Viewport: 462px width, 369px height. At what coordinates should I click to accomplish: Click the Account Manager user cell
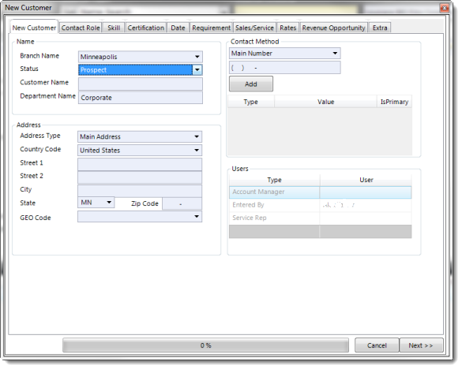point(366,192)
